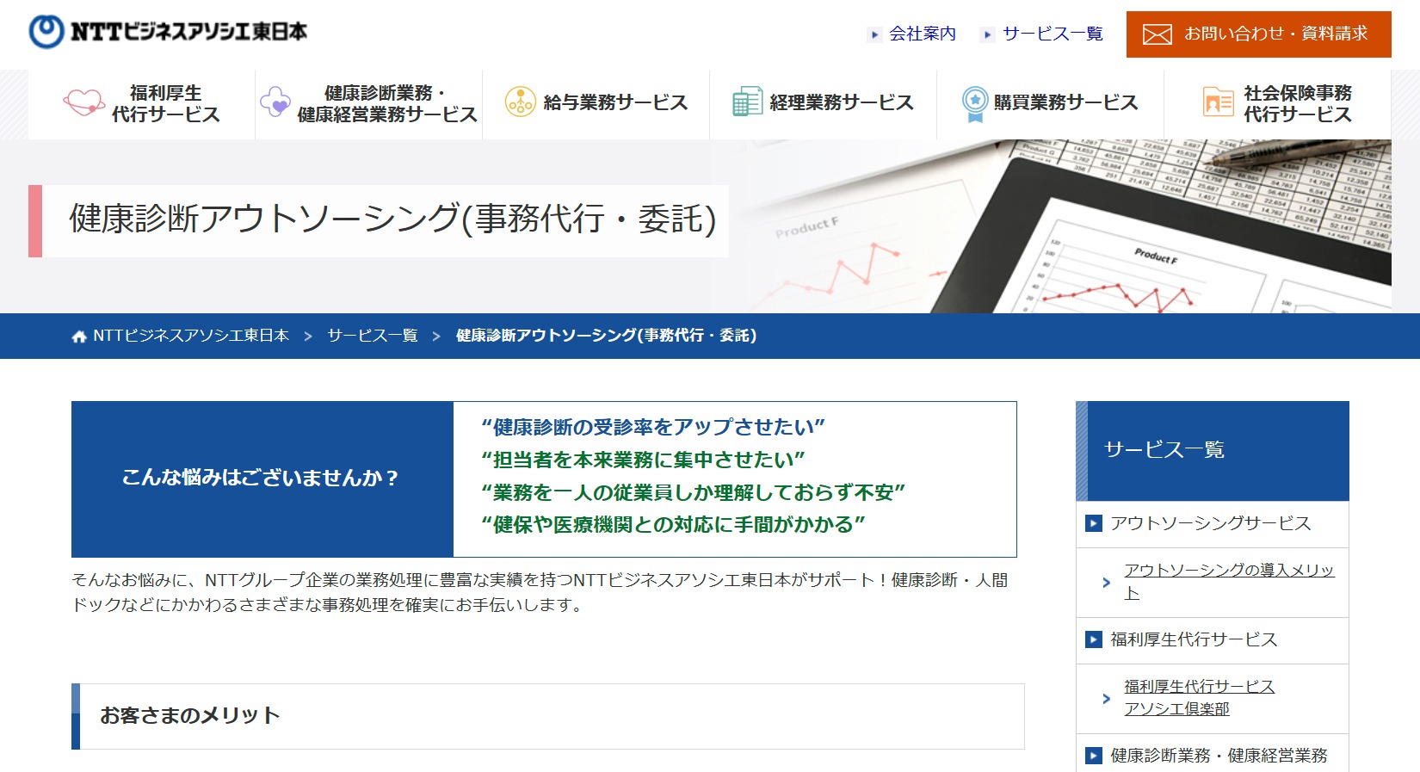This screenshot has width=1420, height=772.
Task: Click square arrow icon beside 健康診断業務・健康経営業務
Action: pos(1094,756)
